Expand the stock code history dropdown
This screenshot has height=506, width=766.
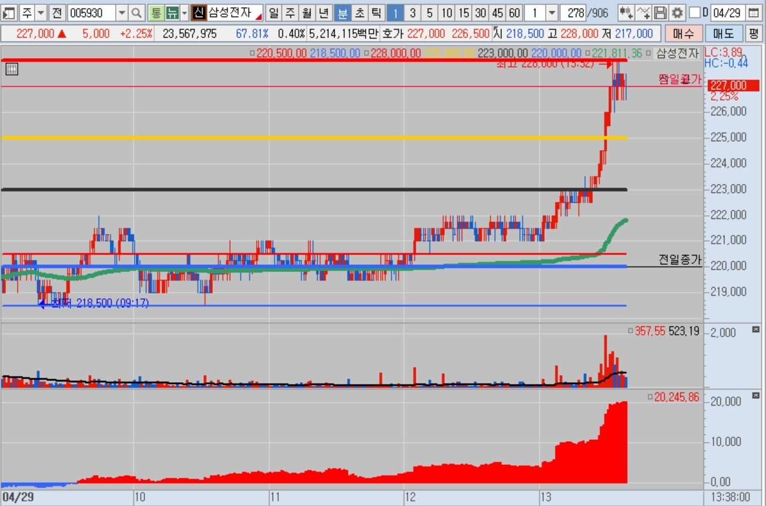click(x=121, y=13)
